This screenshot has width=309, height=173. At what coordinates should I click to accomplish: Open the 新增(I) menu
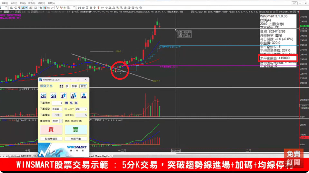[x=23, y=3]
